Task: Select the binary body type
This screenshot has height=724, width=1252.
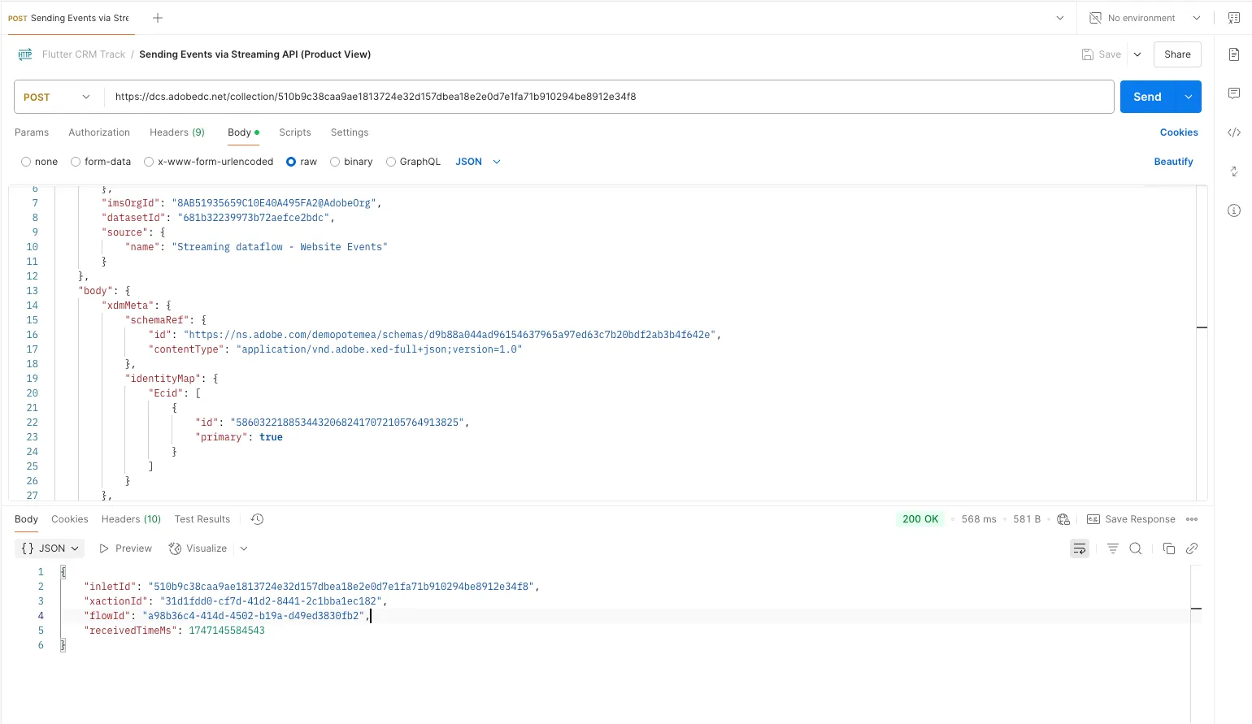Action: [335, 162]
